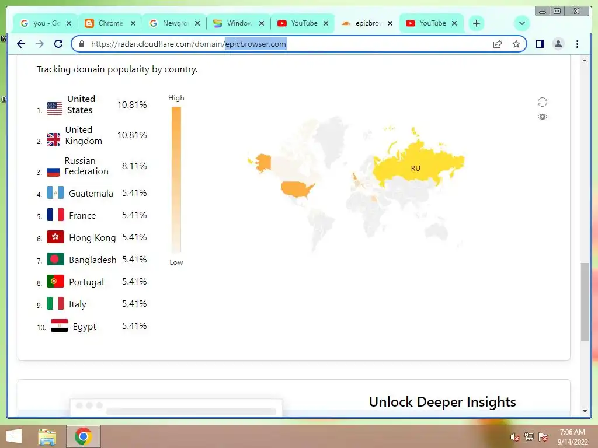Close the Windows tab

point(262,23)
